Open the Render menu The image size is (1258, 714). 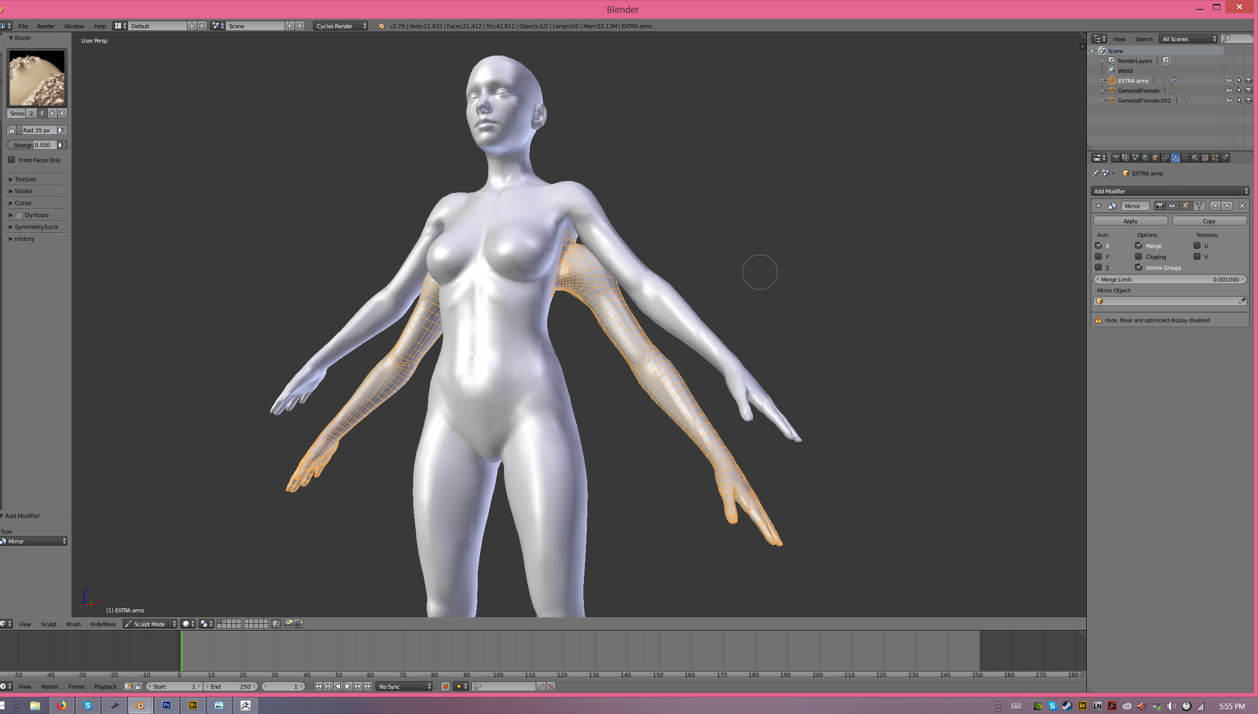(46, 26)
